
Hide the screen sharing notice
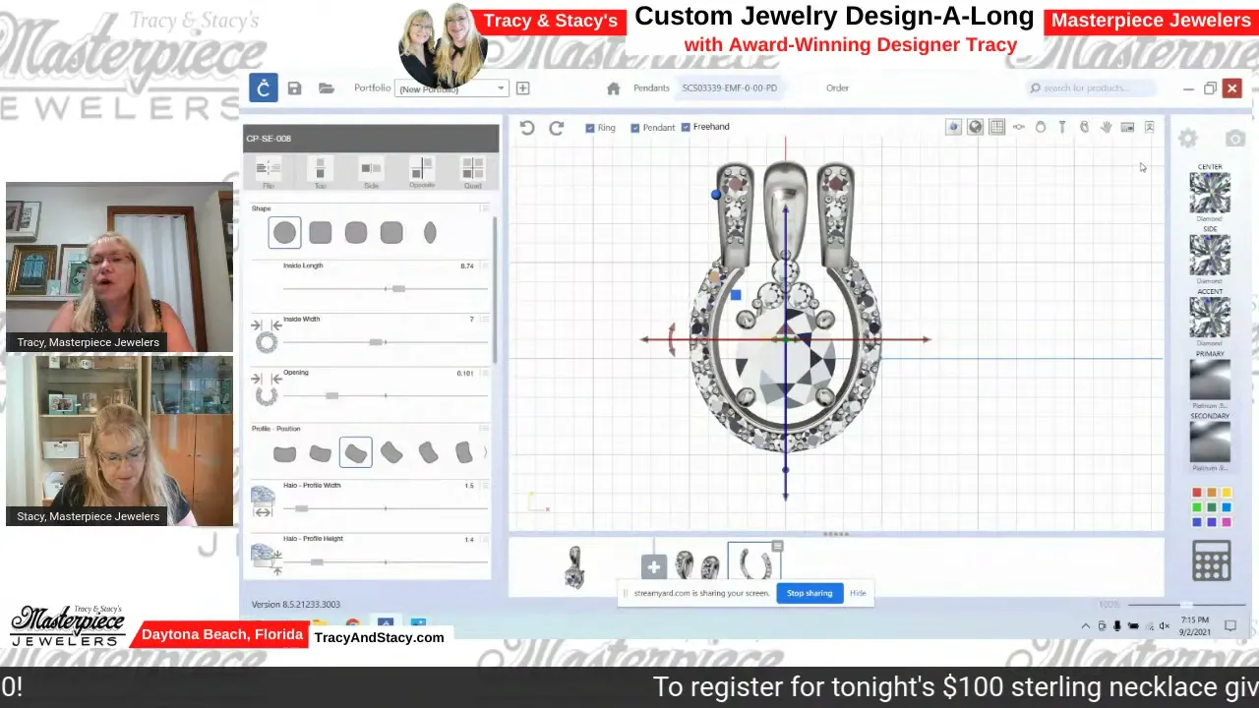pos(858,593)
